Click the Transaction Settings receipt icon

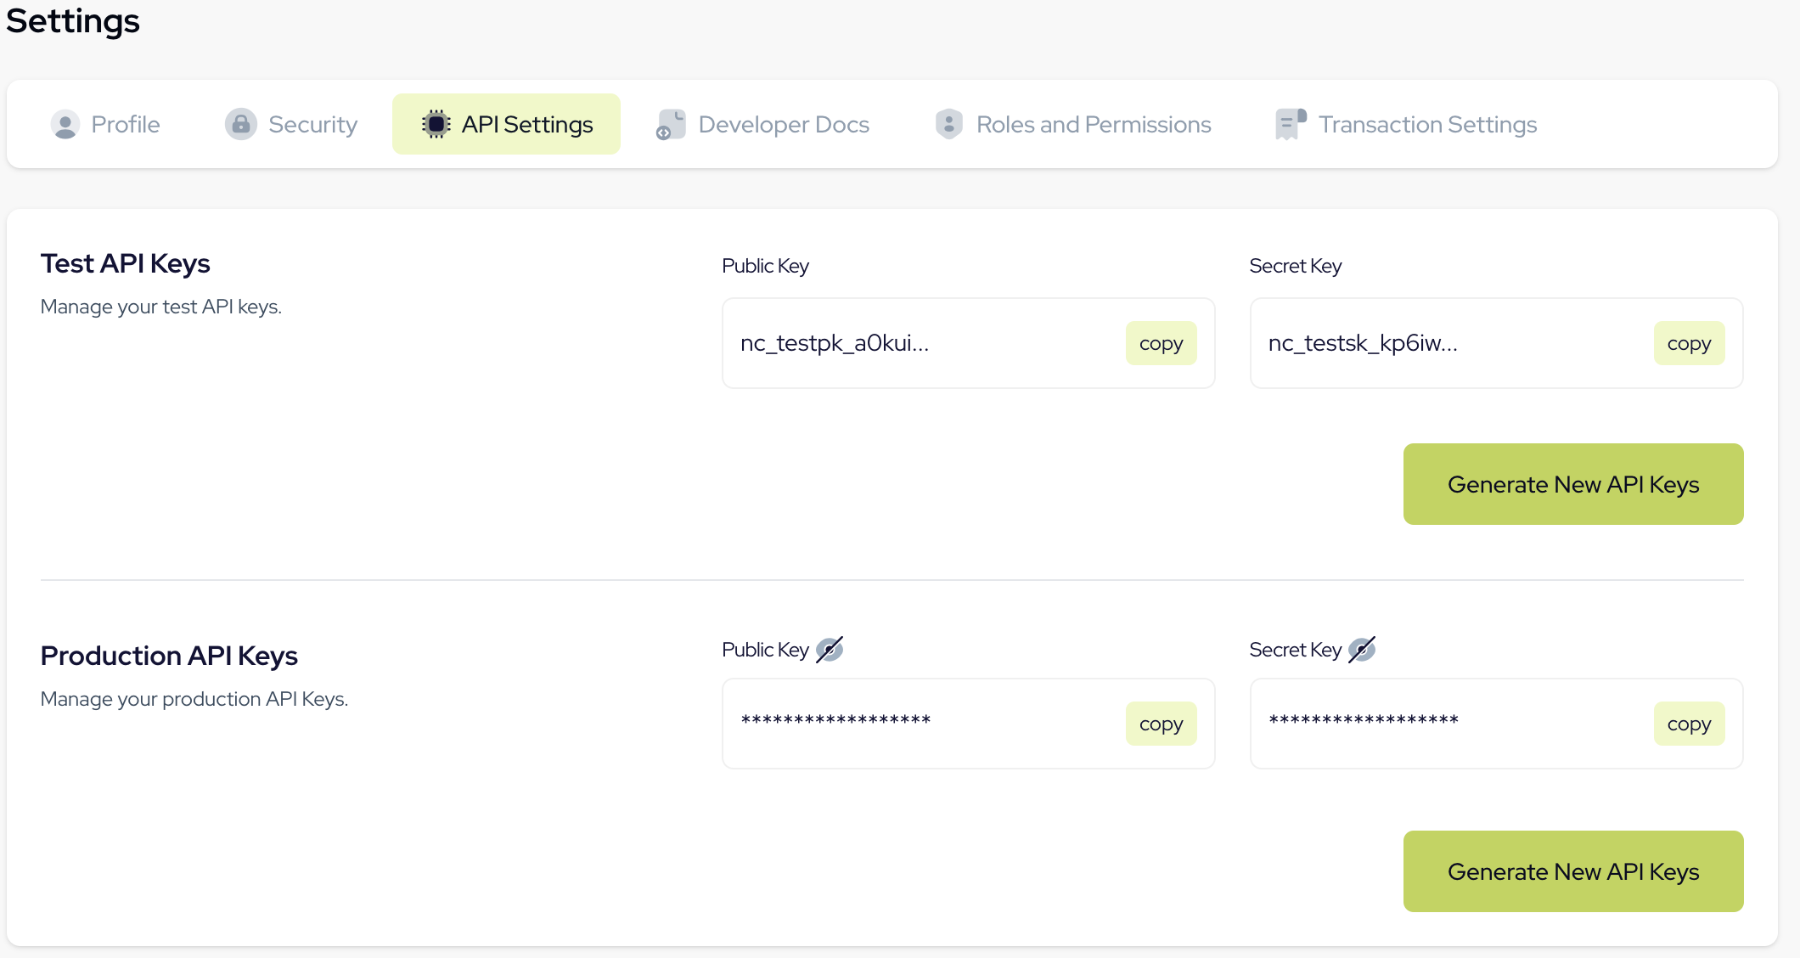click(1289, 124)
